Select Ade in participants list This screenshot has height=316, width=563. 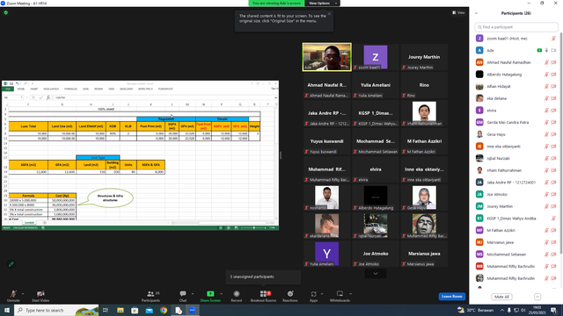(515, 51)
